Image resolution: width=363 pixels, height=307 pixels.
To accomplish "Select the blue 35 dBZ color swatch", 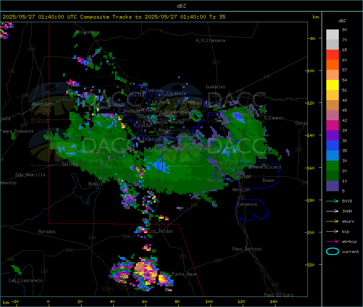I will click(332, 145).
